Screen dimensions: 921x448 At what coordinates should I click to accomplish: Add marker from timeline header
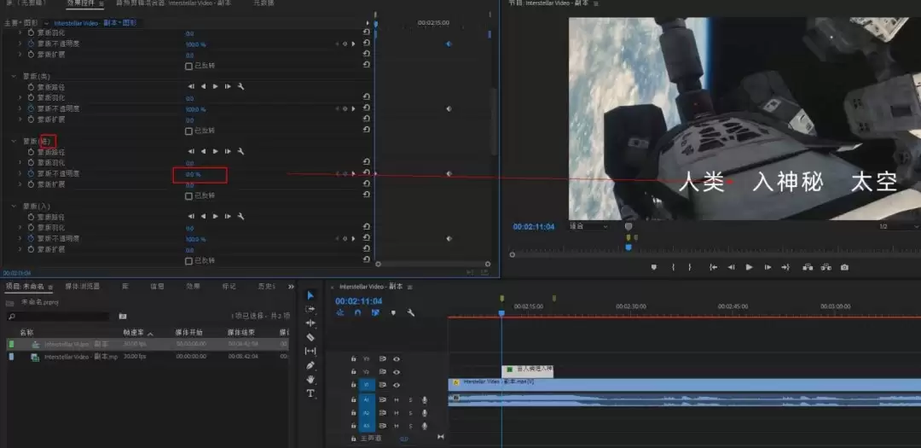click(x=393, y=313)
